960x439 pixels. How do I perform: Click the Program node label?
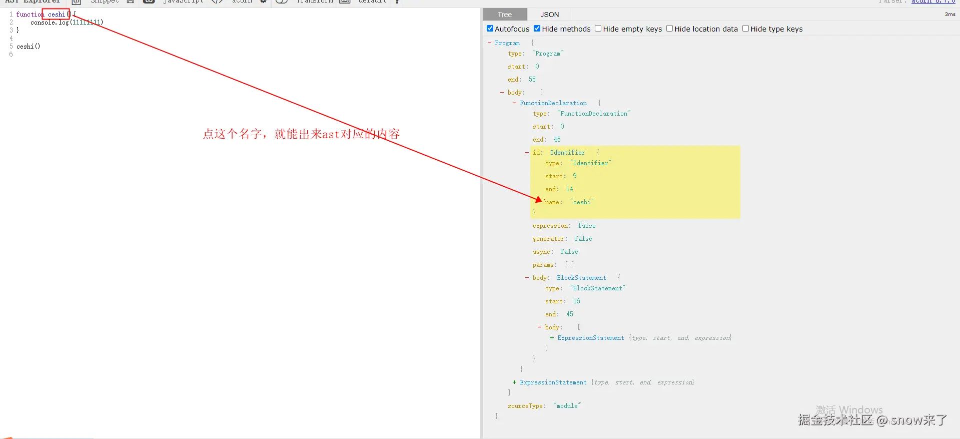point(507,43)
